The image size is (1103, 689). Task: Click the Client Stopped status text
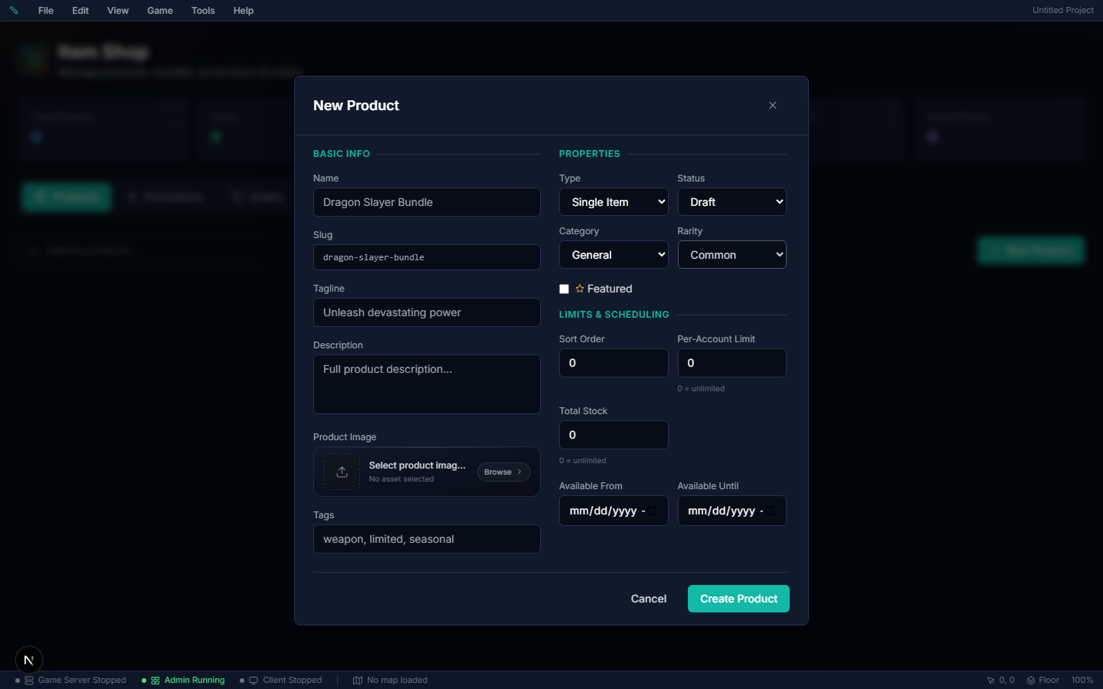pyautogui.click(x=292, y=681)
